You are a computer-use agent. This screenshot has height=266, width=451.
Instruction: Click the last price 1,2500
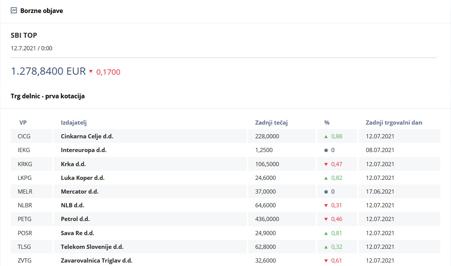(264, 150)
